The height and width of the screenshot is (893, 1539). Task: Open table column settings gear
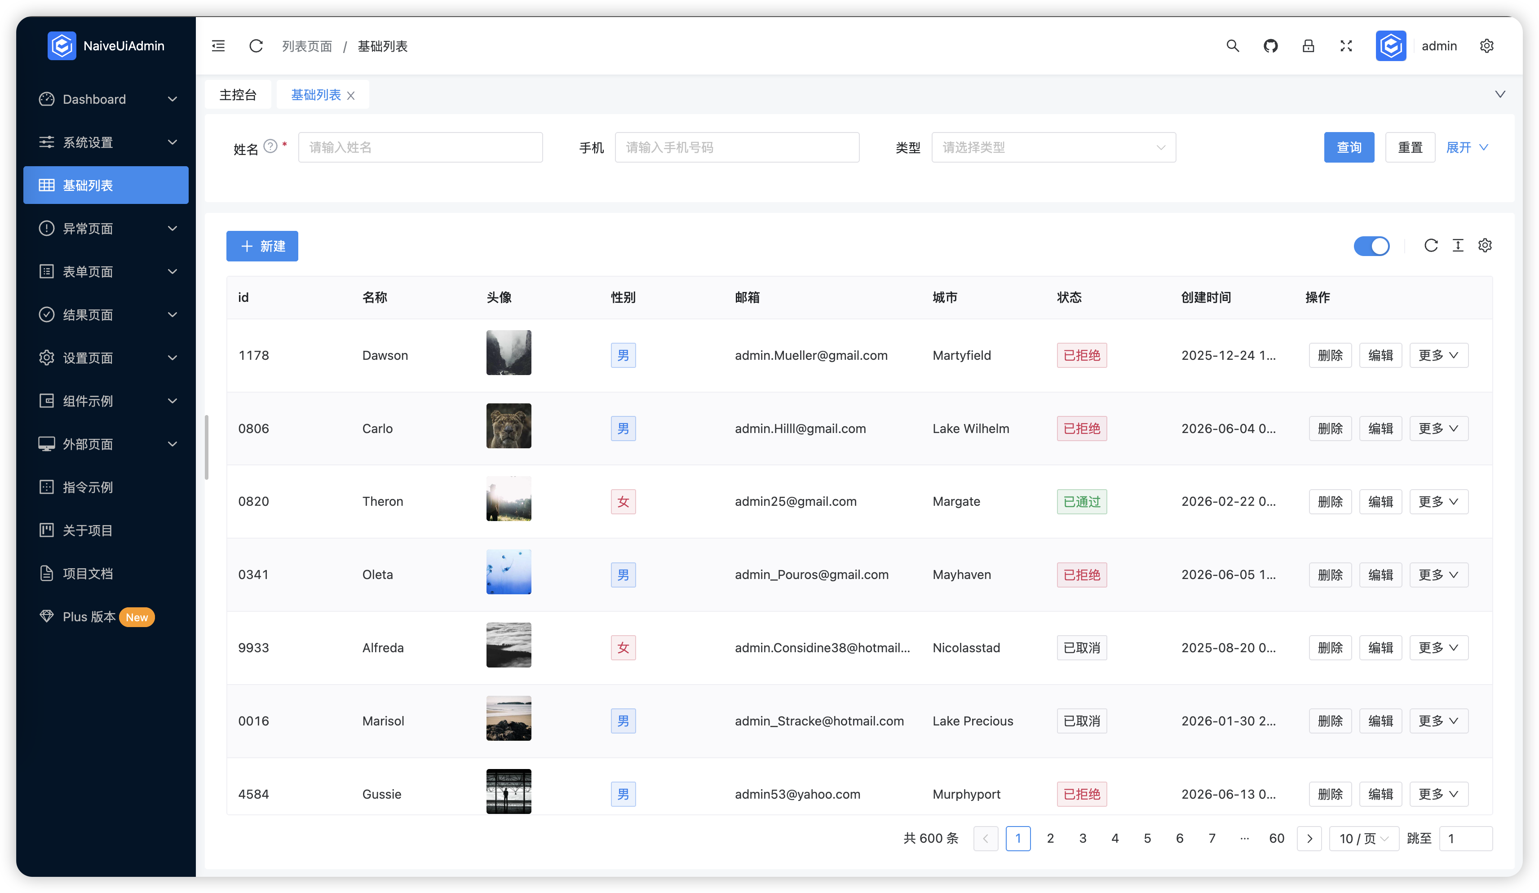(1485, 246)
